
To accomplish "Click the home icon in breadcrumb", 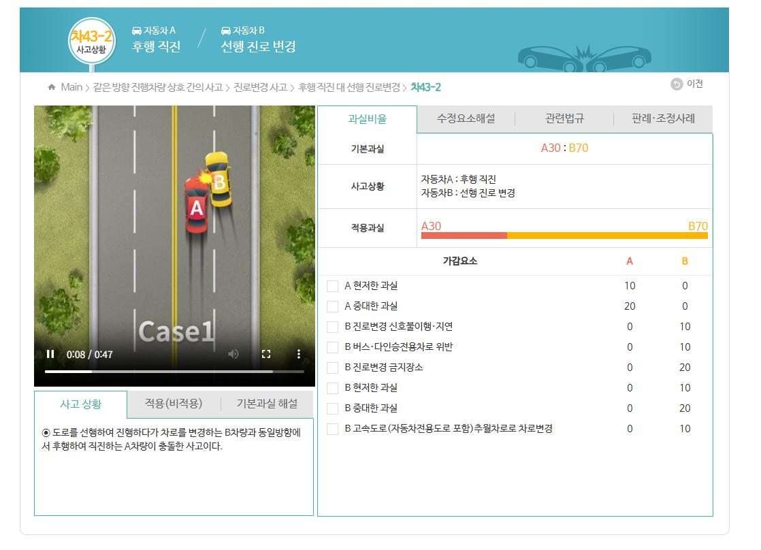I will tap(52, 87).
